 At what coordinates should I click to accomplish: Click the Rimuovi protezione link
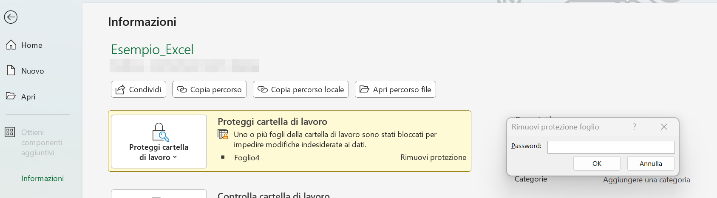click(433, 157)
